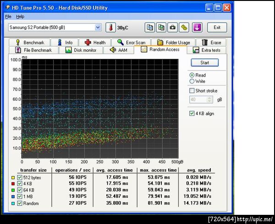Uncheck the 512 bytes transfer size
275x224 pixels.
click(20, 178)
